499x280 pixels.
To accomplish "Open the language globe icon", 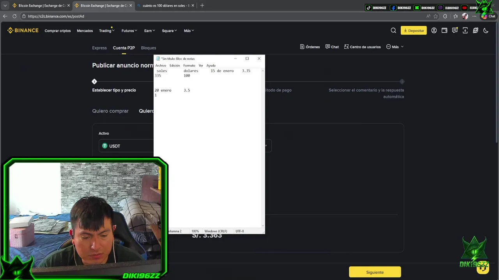I will (476, 30).
